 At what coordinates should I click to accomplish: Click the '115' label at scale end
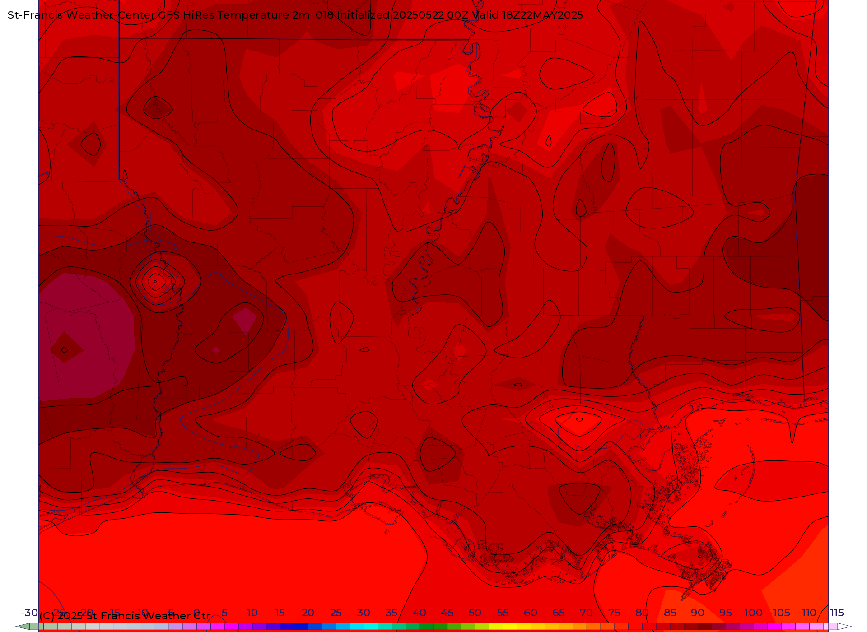[837, 613]
